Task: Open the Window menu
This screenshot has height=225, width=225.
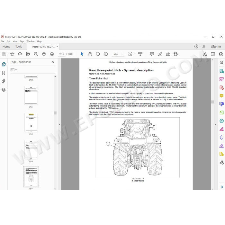Action: (x=31, y=41)
